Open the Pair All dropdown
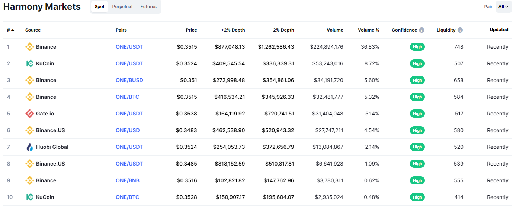 coord(503,7)
